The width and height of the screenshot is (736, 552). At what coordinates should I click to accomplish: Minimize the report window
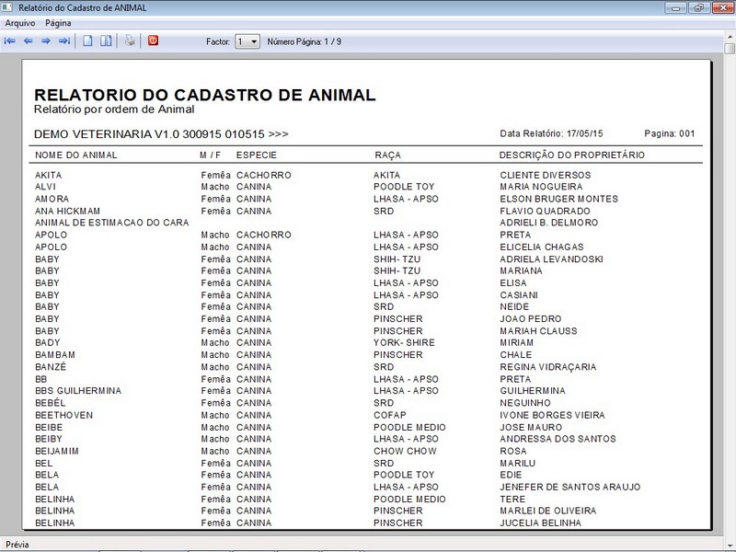(675, 7)
